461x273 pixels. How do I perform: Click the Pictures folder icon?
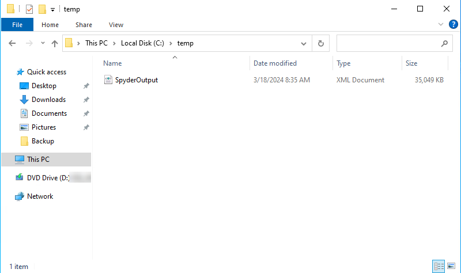(x=24, y=127)
